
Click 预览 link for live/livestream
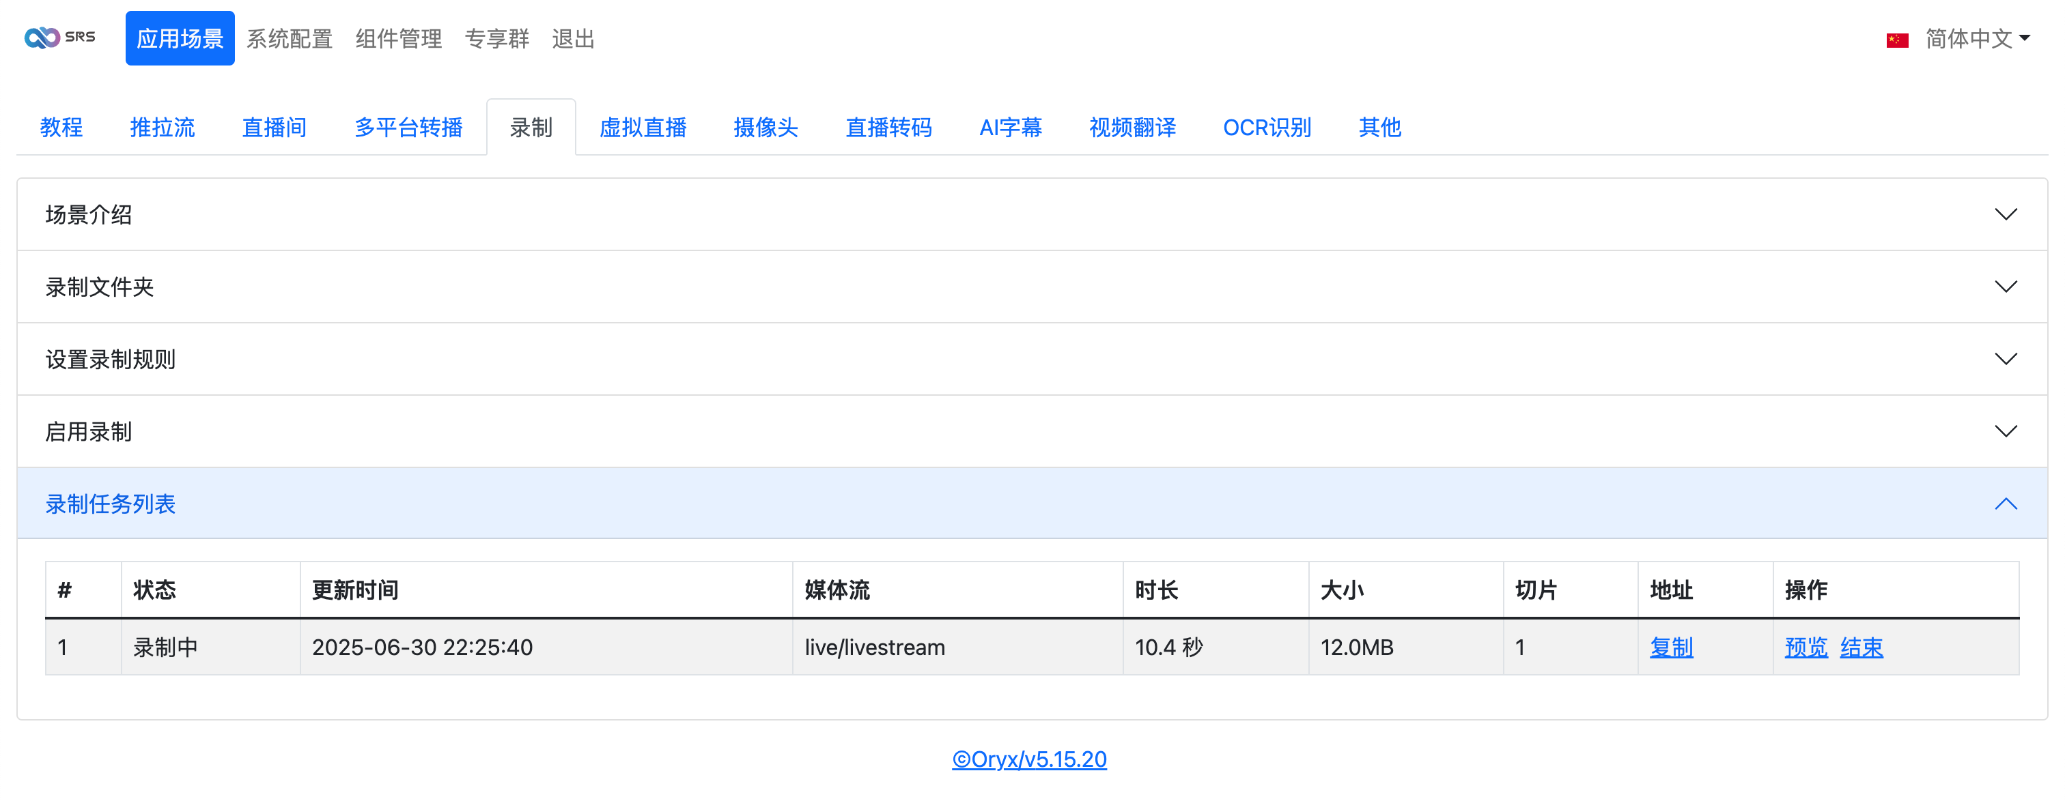[x=1806, y=647]
